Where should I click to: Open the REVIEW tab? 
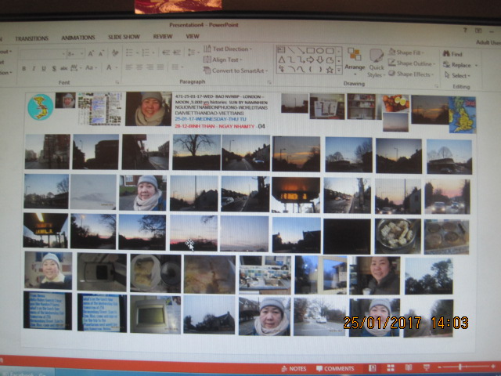[x=163, y=37]
